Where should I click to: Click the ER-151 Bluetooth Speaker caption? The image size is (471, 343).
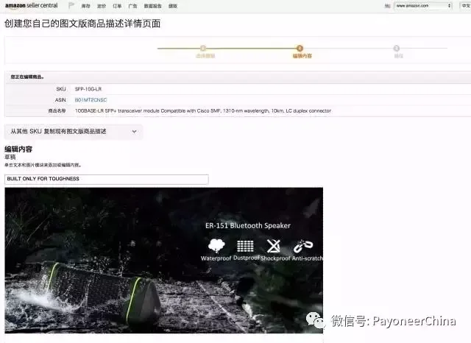point(248,225)
